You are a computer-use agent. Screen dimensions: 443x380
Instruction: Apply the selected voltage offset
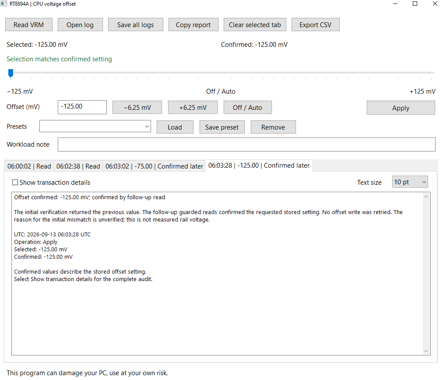pos(401,108)
